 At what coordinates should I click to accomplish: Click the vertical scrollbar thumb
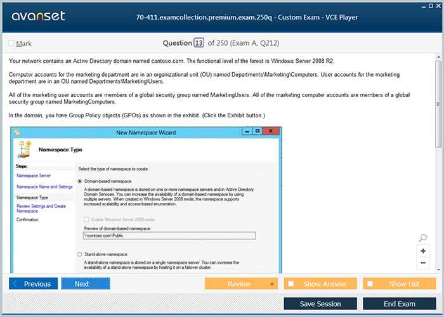click(438, 95)
